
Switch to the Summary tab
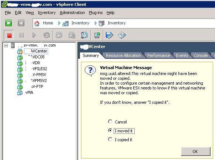(91, 55)
